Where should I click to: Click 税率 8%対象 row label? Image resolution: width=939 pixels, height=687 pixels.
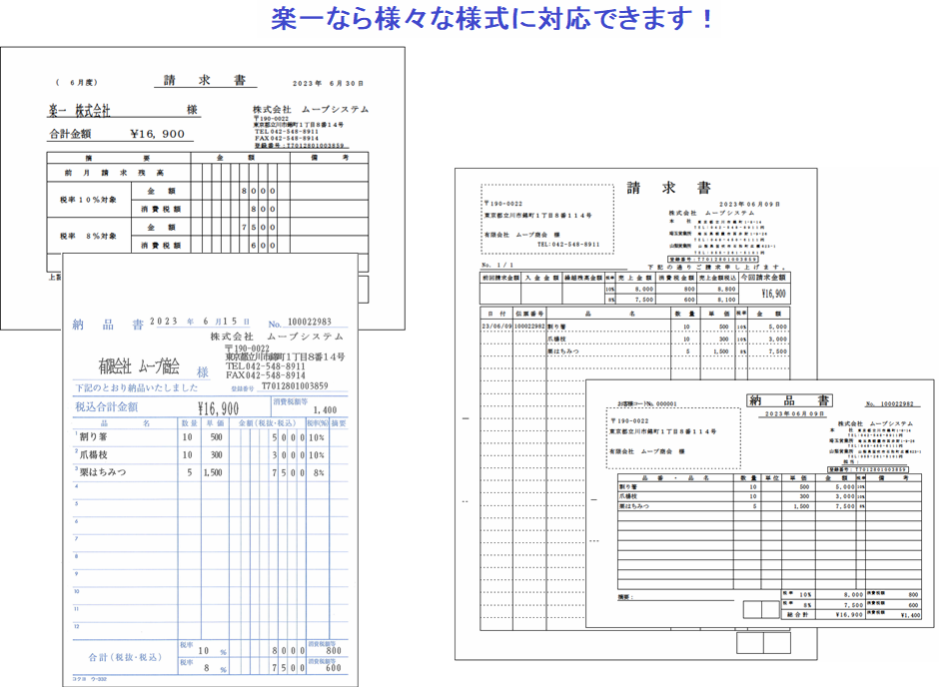(88, 237)
